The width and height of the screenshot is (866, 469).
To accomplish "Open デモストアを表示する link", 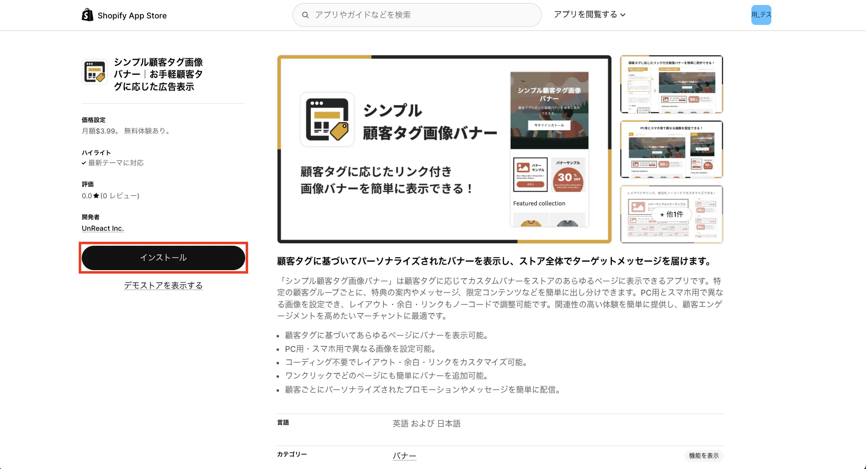I will coord(163,285).
